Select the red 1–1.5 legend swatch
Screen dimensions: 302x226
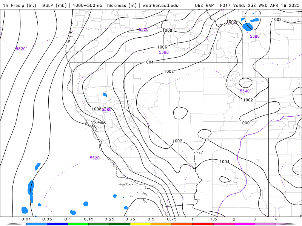pos(203,224)
